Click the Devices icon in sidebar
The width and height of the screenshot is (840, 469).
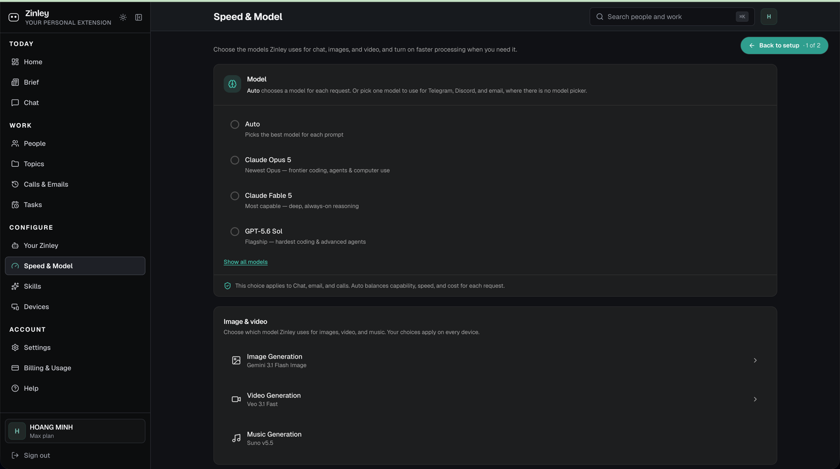15,307
